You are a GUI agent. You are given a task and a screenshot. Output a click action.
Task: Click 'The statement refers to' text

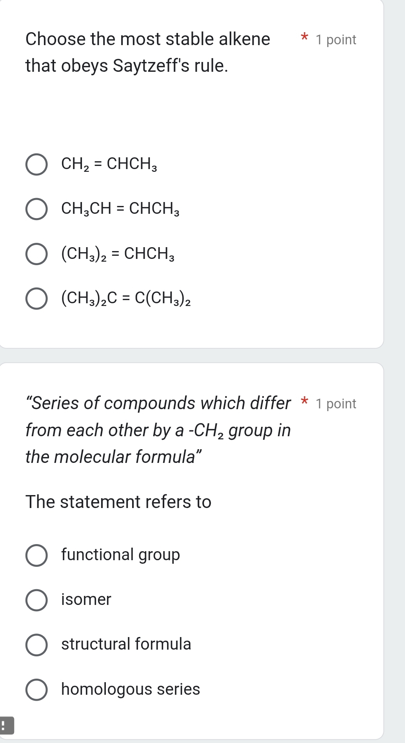[x=118, y=502]
